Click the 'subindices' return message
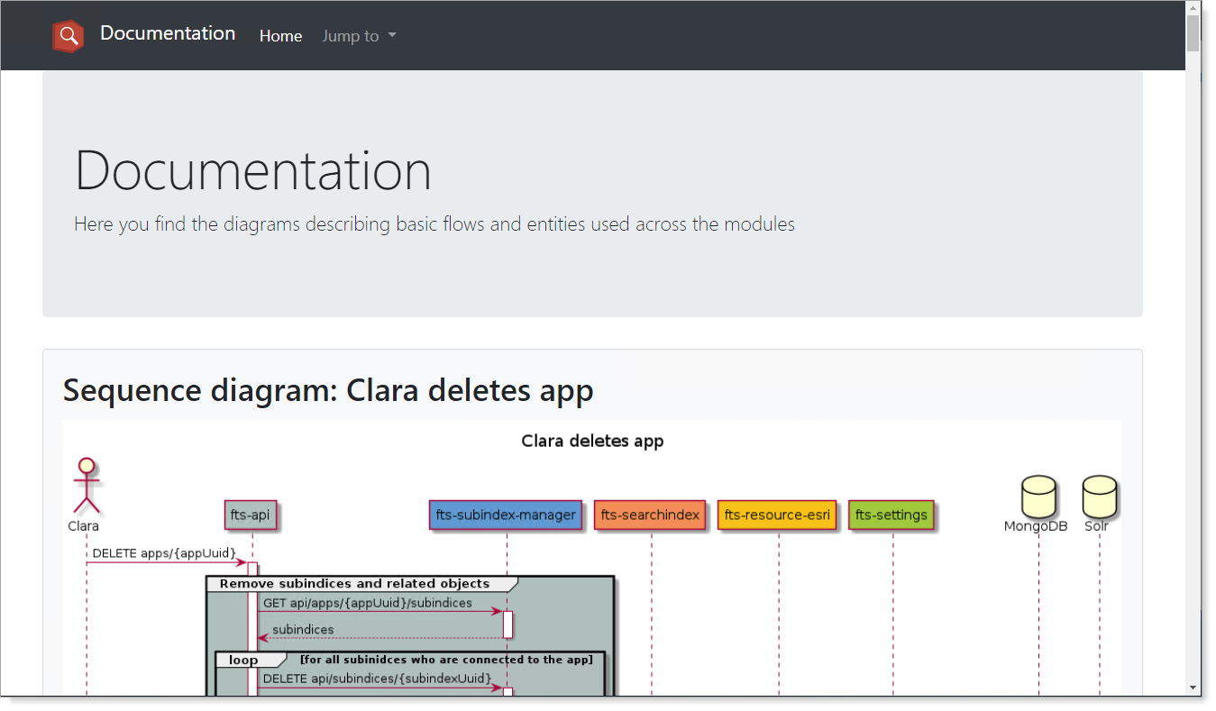The image size is (1216, 711). [303, 629]
